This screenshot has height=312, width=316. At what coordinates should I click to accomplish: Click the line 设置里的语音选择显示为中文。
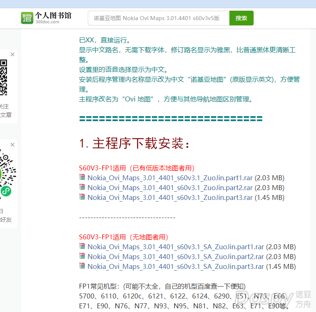(124, 70)
